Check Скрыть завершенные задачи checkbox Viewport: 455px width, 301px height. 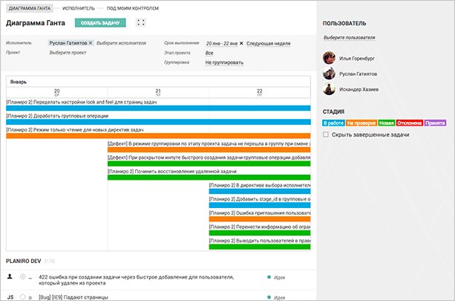point(326,135)
